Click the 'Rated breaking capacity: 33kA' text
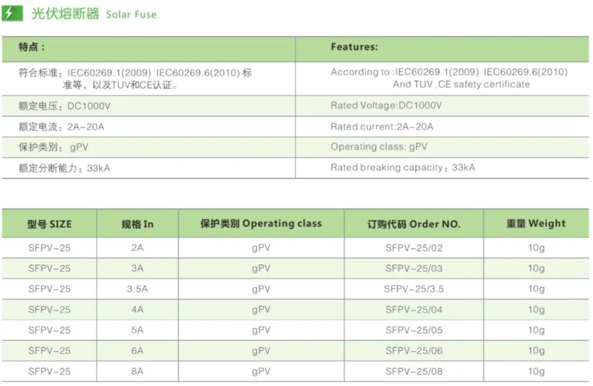Screen dimensions: 593x386 click(402, 168)
